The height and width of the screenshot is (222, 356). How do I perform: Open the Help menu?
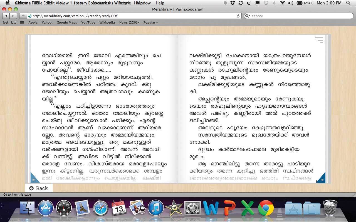160,3
